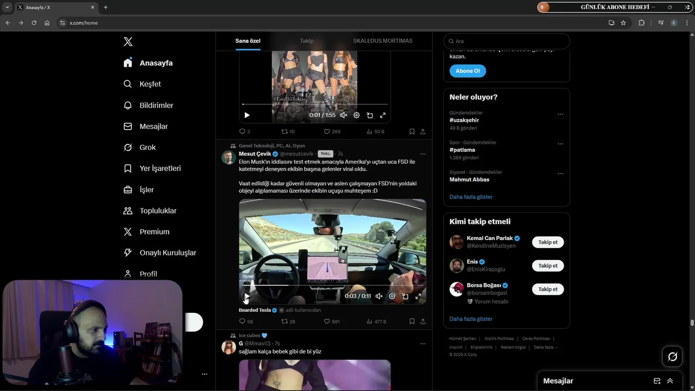Open settings gear of Tesla video
The height and width of the screenshot is (391, 695).
pos(392,297)
